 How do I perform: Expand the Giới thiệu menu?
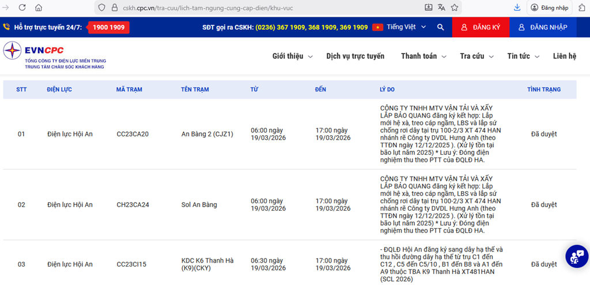point(292,56)
